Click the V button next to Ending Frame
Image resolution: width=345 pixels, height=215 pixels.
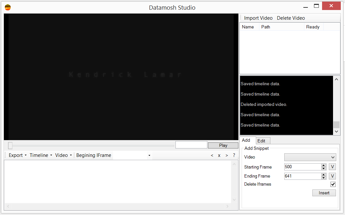[332, 176]
